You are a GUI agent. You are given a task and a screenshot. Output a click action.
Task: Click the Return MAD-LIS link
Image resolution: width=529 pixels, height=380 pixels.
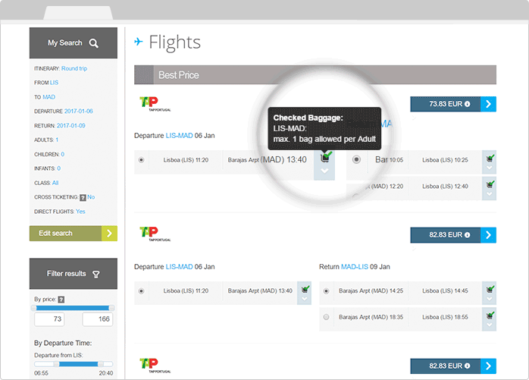tap(354, 267)
